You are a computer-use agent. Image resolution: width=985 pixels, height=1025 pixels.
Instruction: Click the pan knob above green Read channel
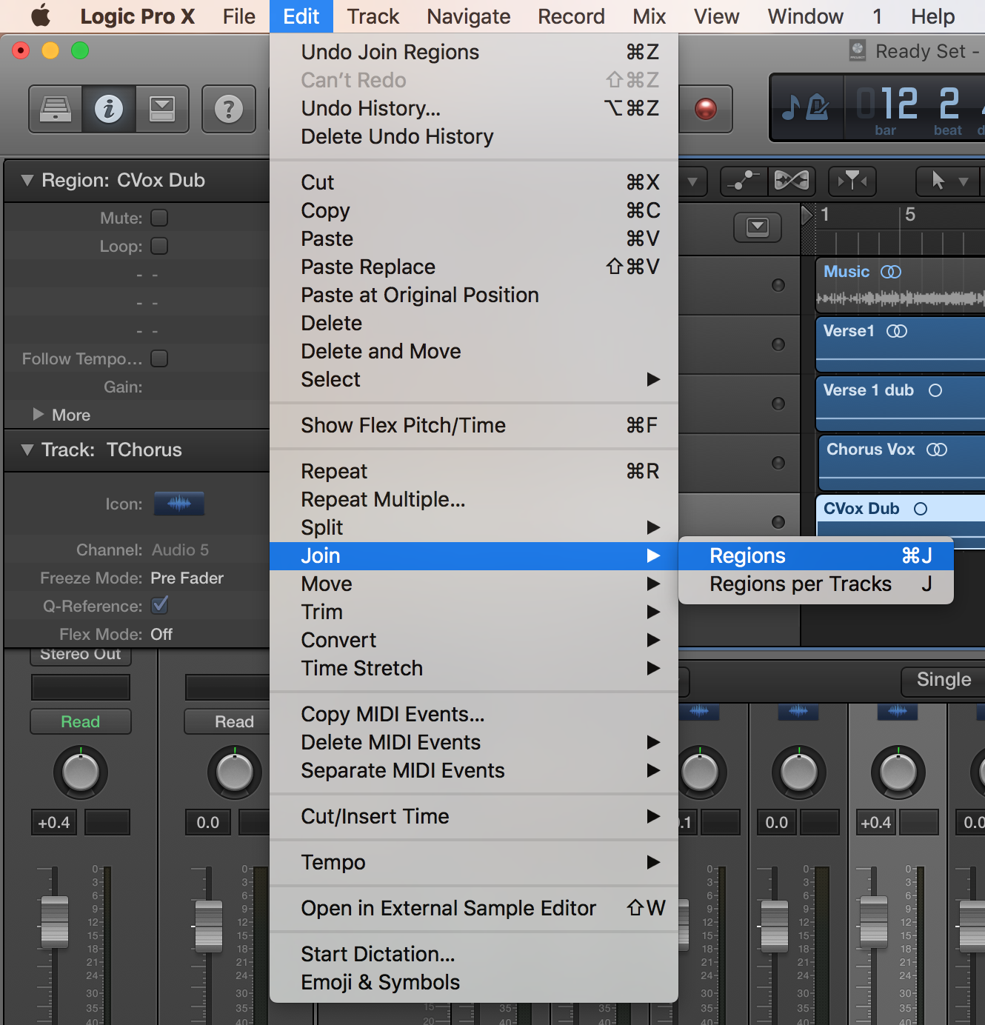pyautogui.click(x=81, y=772)
